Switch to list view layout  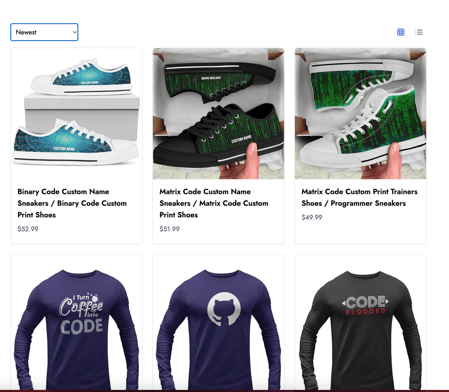tap(419, 32)
